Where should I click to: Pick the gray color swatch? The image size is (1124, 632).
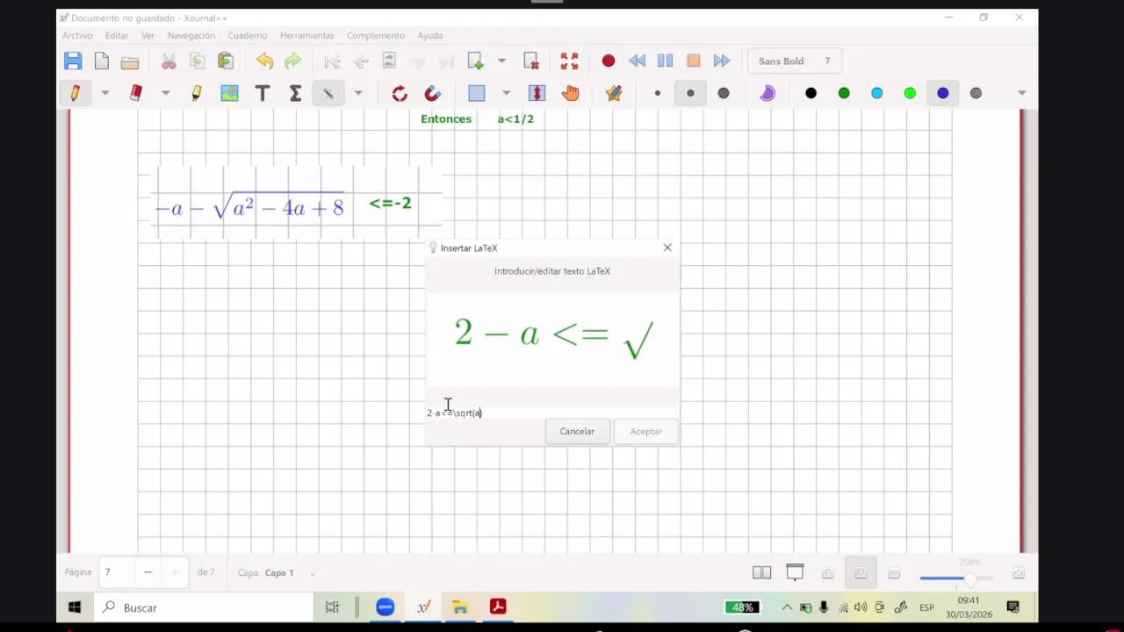click(976, 93)
